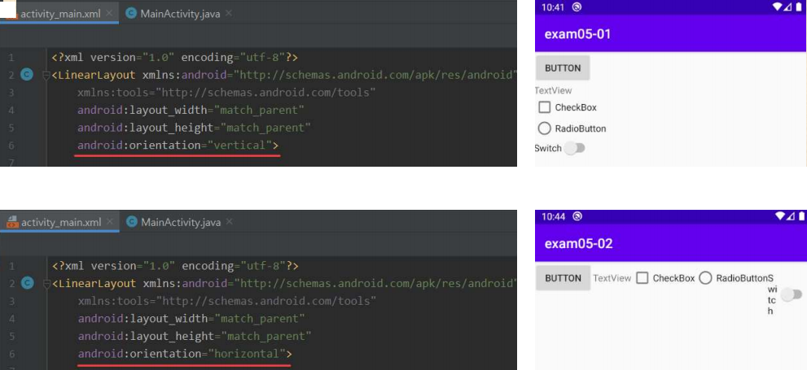Click layout_height="match_parent" line in bottom editor
The height and width of the screenshot is (370, 807).
tap(195, 336)
